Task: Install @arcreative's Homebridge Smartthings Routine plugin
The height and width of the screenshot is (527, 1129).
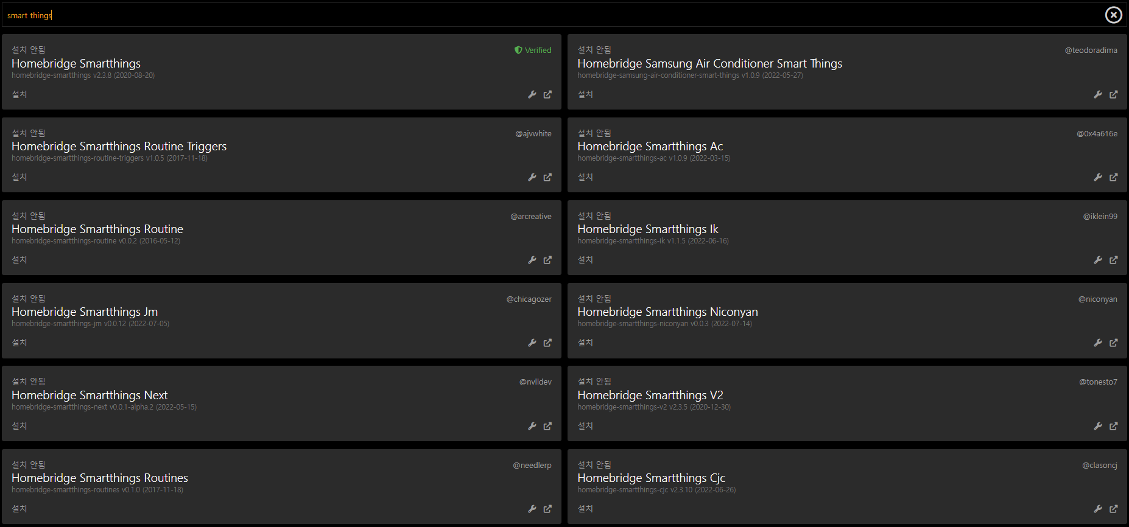Action: tap(19, 260)
